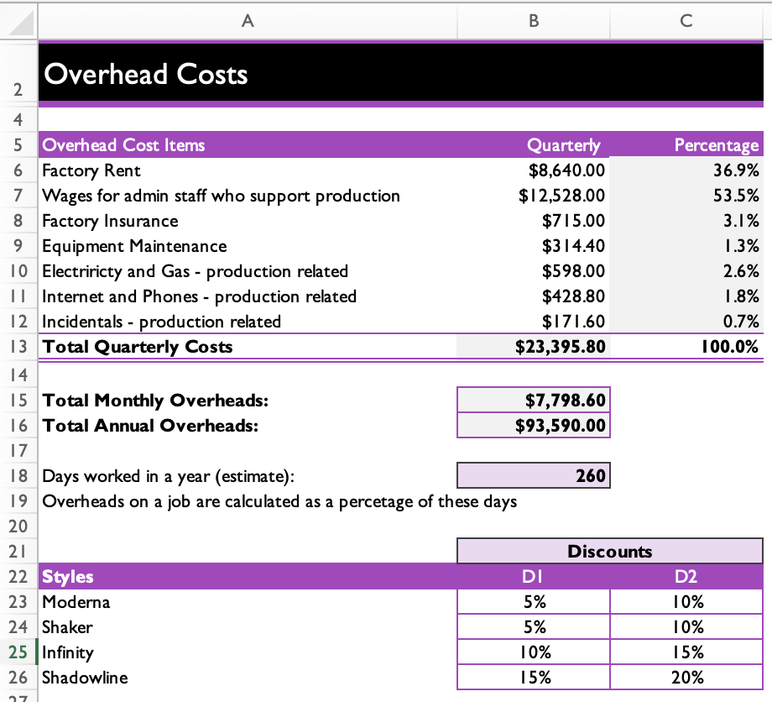Click Incidentals - production related cell

point(248,322)
